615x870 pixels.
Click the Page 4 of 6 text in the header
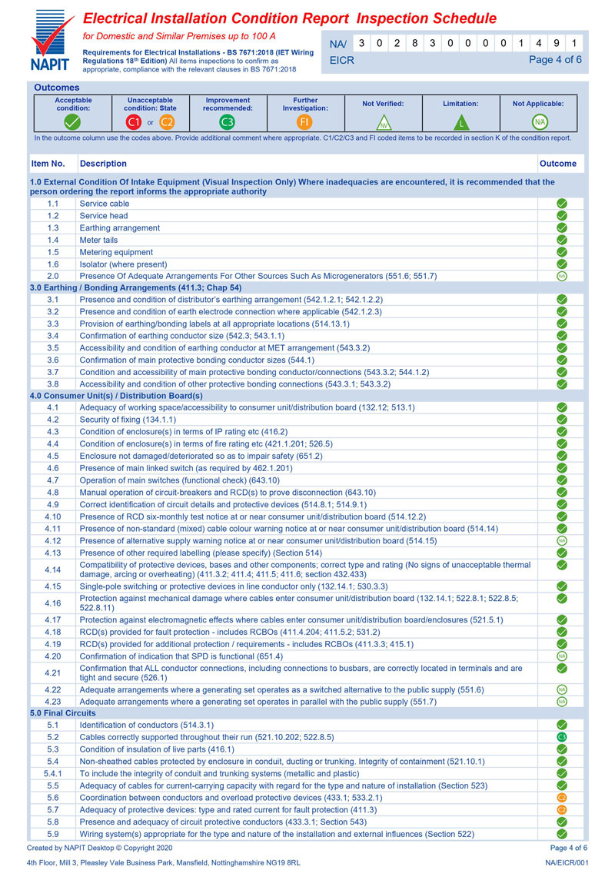coord(555,60)
